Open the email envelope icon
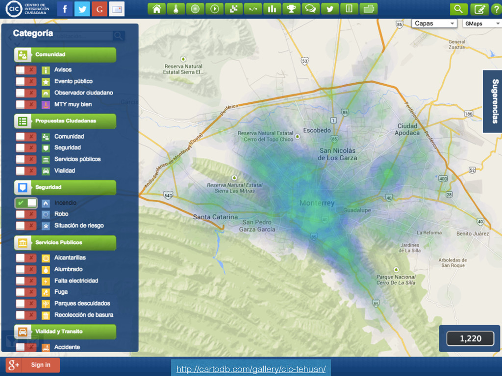 [117, 9]
